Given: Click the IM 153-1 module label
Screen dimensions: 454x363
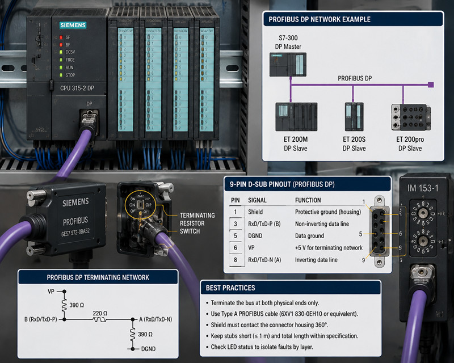Looking at the screenshot, I should pos(423,188).
